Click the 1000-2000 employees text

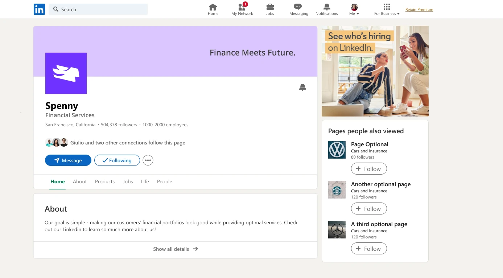coord(165,125)
